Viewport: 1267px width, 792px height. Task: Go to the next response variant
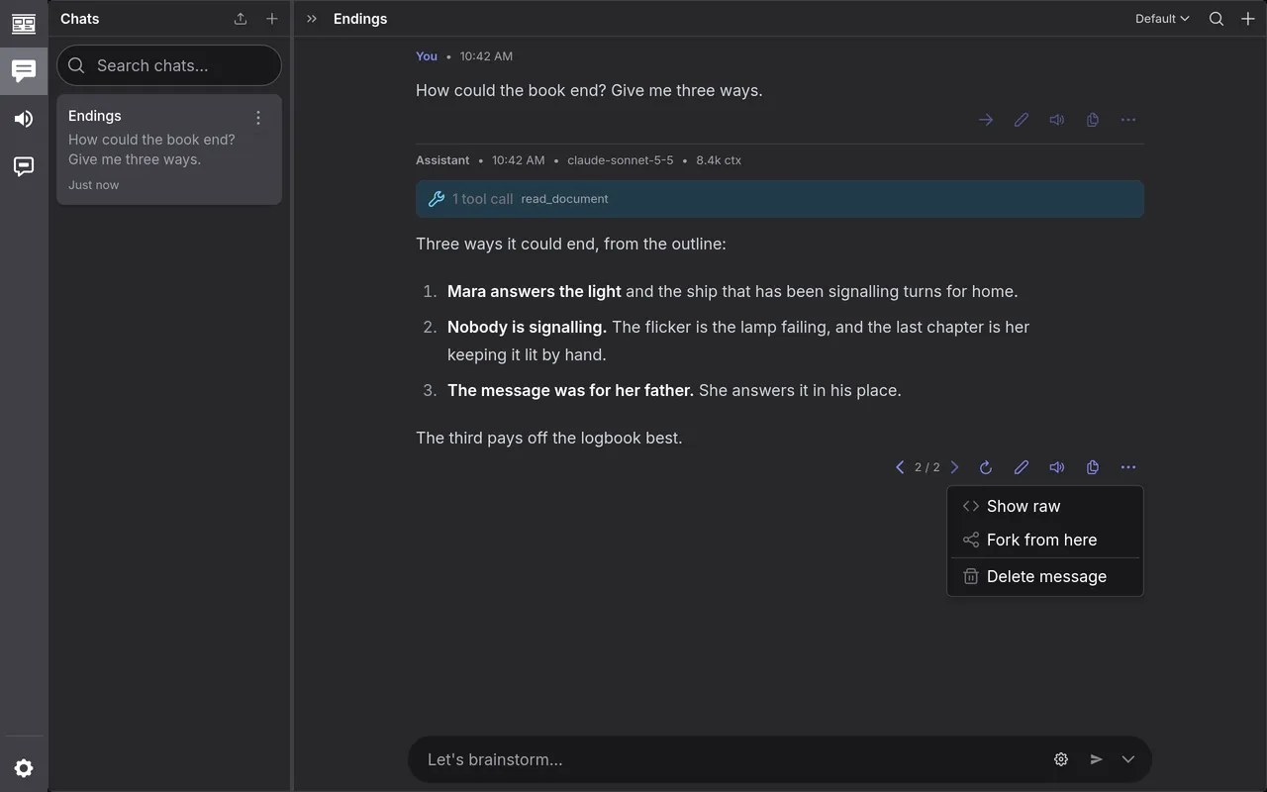click(x=954, y=467)
